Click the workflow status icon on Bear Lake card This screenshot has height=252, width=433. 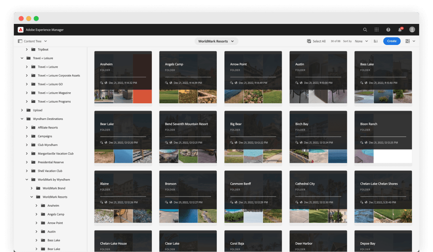pyautogui.click(x=101, y=143)
